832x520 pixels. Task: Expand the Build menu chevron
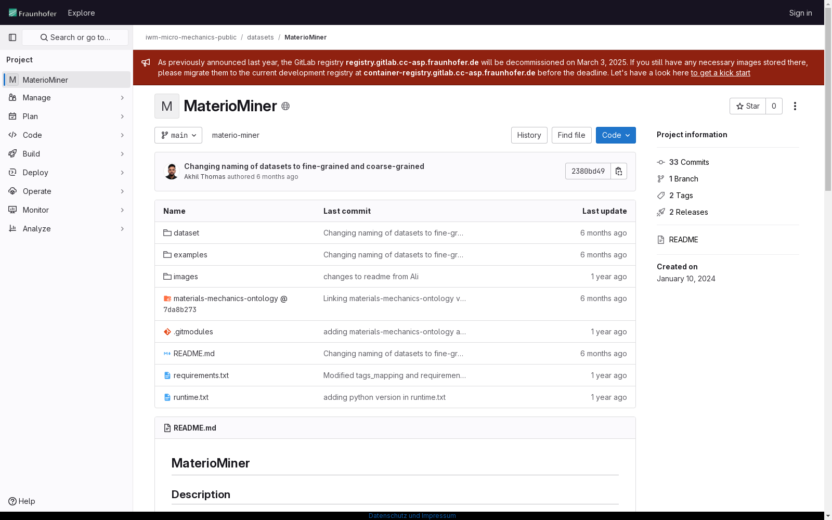click(x=122, y=154)
